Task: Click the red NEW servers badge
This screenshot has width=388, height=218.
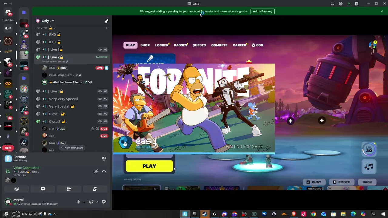Action: (x=8, y=148)
